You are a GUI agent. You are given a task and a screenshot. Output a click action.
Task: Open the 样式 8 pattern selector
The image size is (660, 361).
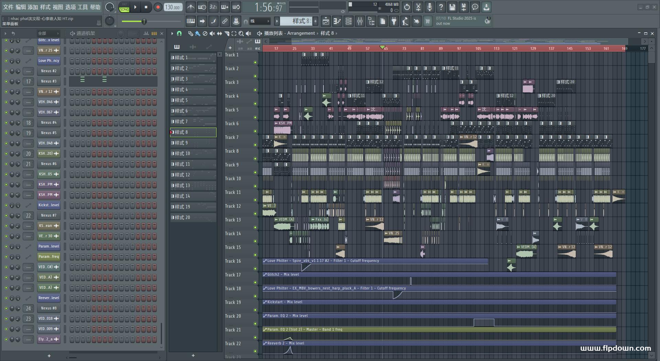pos(296,21)
